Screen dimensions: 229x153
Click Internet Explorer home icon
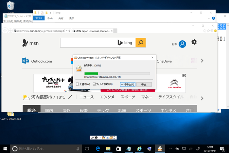pos(205,31)
